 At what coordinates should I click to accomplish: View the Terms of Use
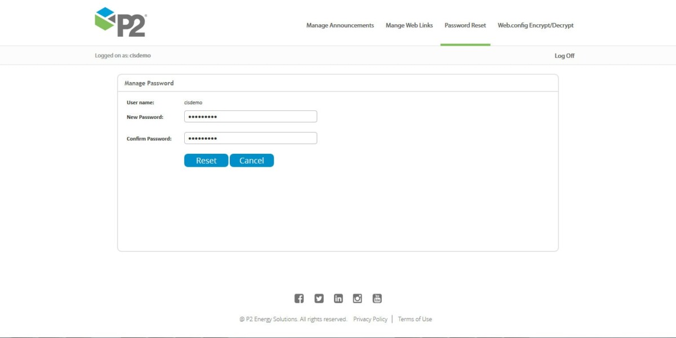(x=415, y=318)
